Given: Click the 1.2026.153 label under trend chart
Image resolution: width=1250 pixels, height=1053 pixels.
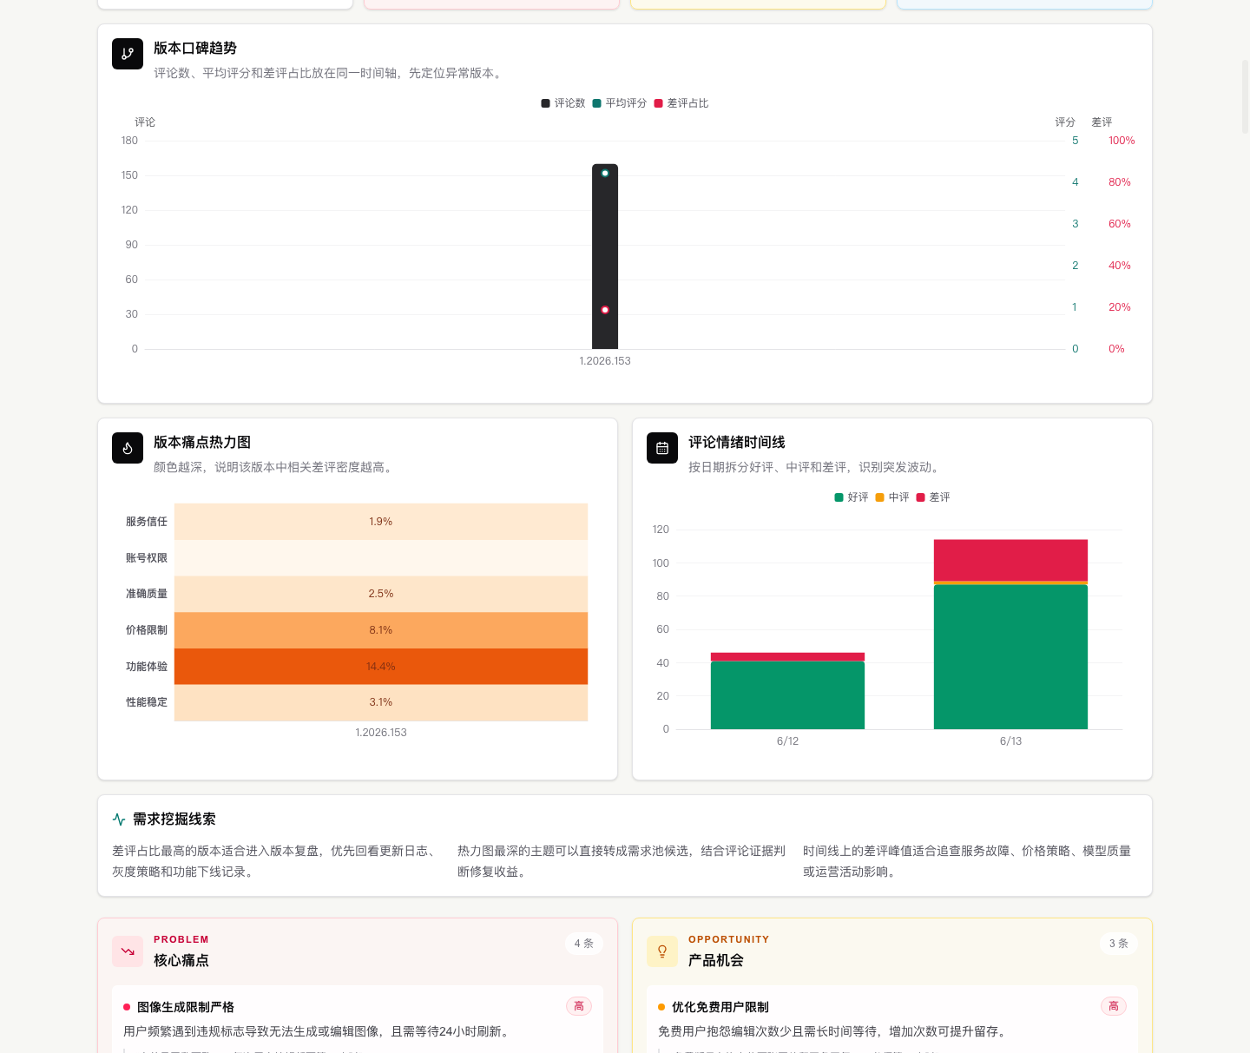Looking at the screenshot, I should (605, 361).
